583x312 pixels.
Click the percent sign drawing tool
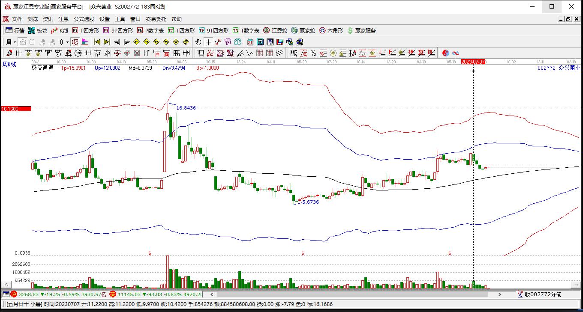click(313, 53)
